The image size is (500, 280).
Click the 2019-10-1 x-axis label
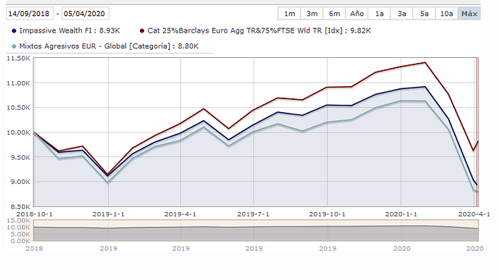click(x=327, y=214)
